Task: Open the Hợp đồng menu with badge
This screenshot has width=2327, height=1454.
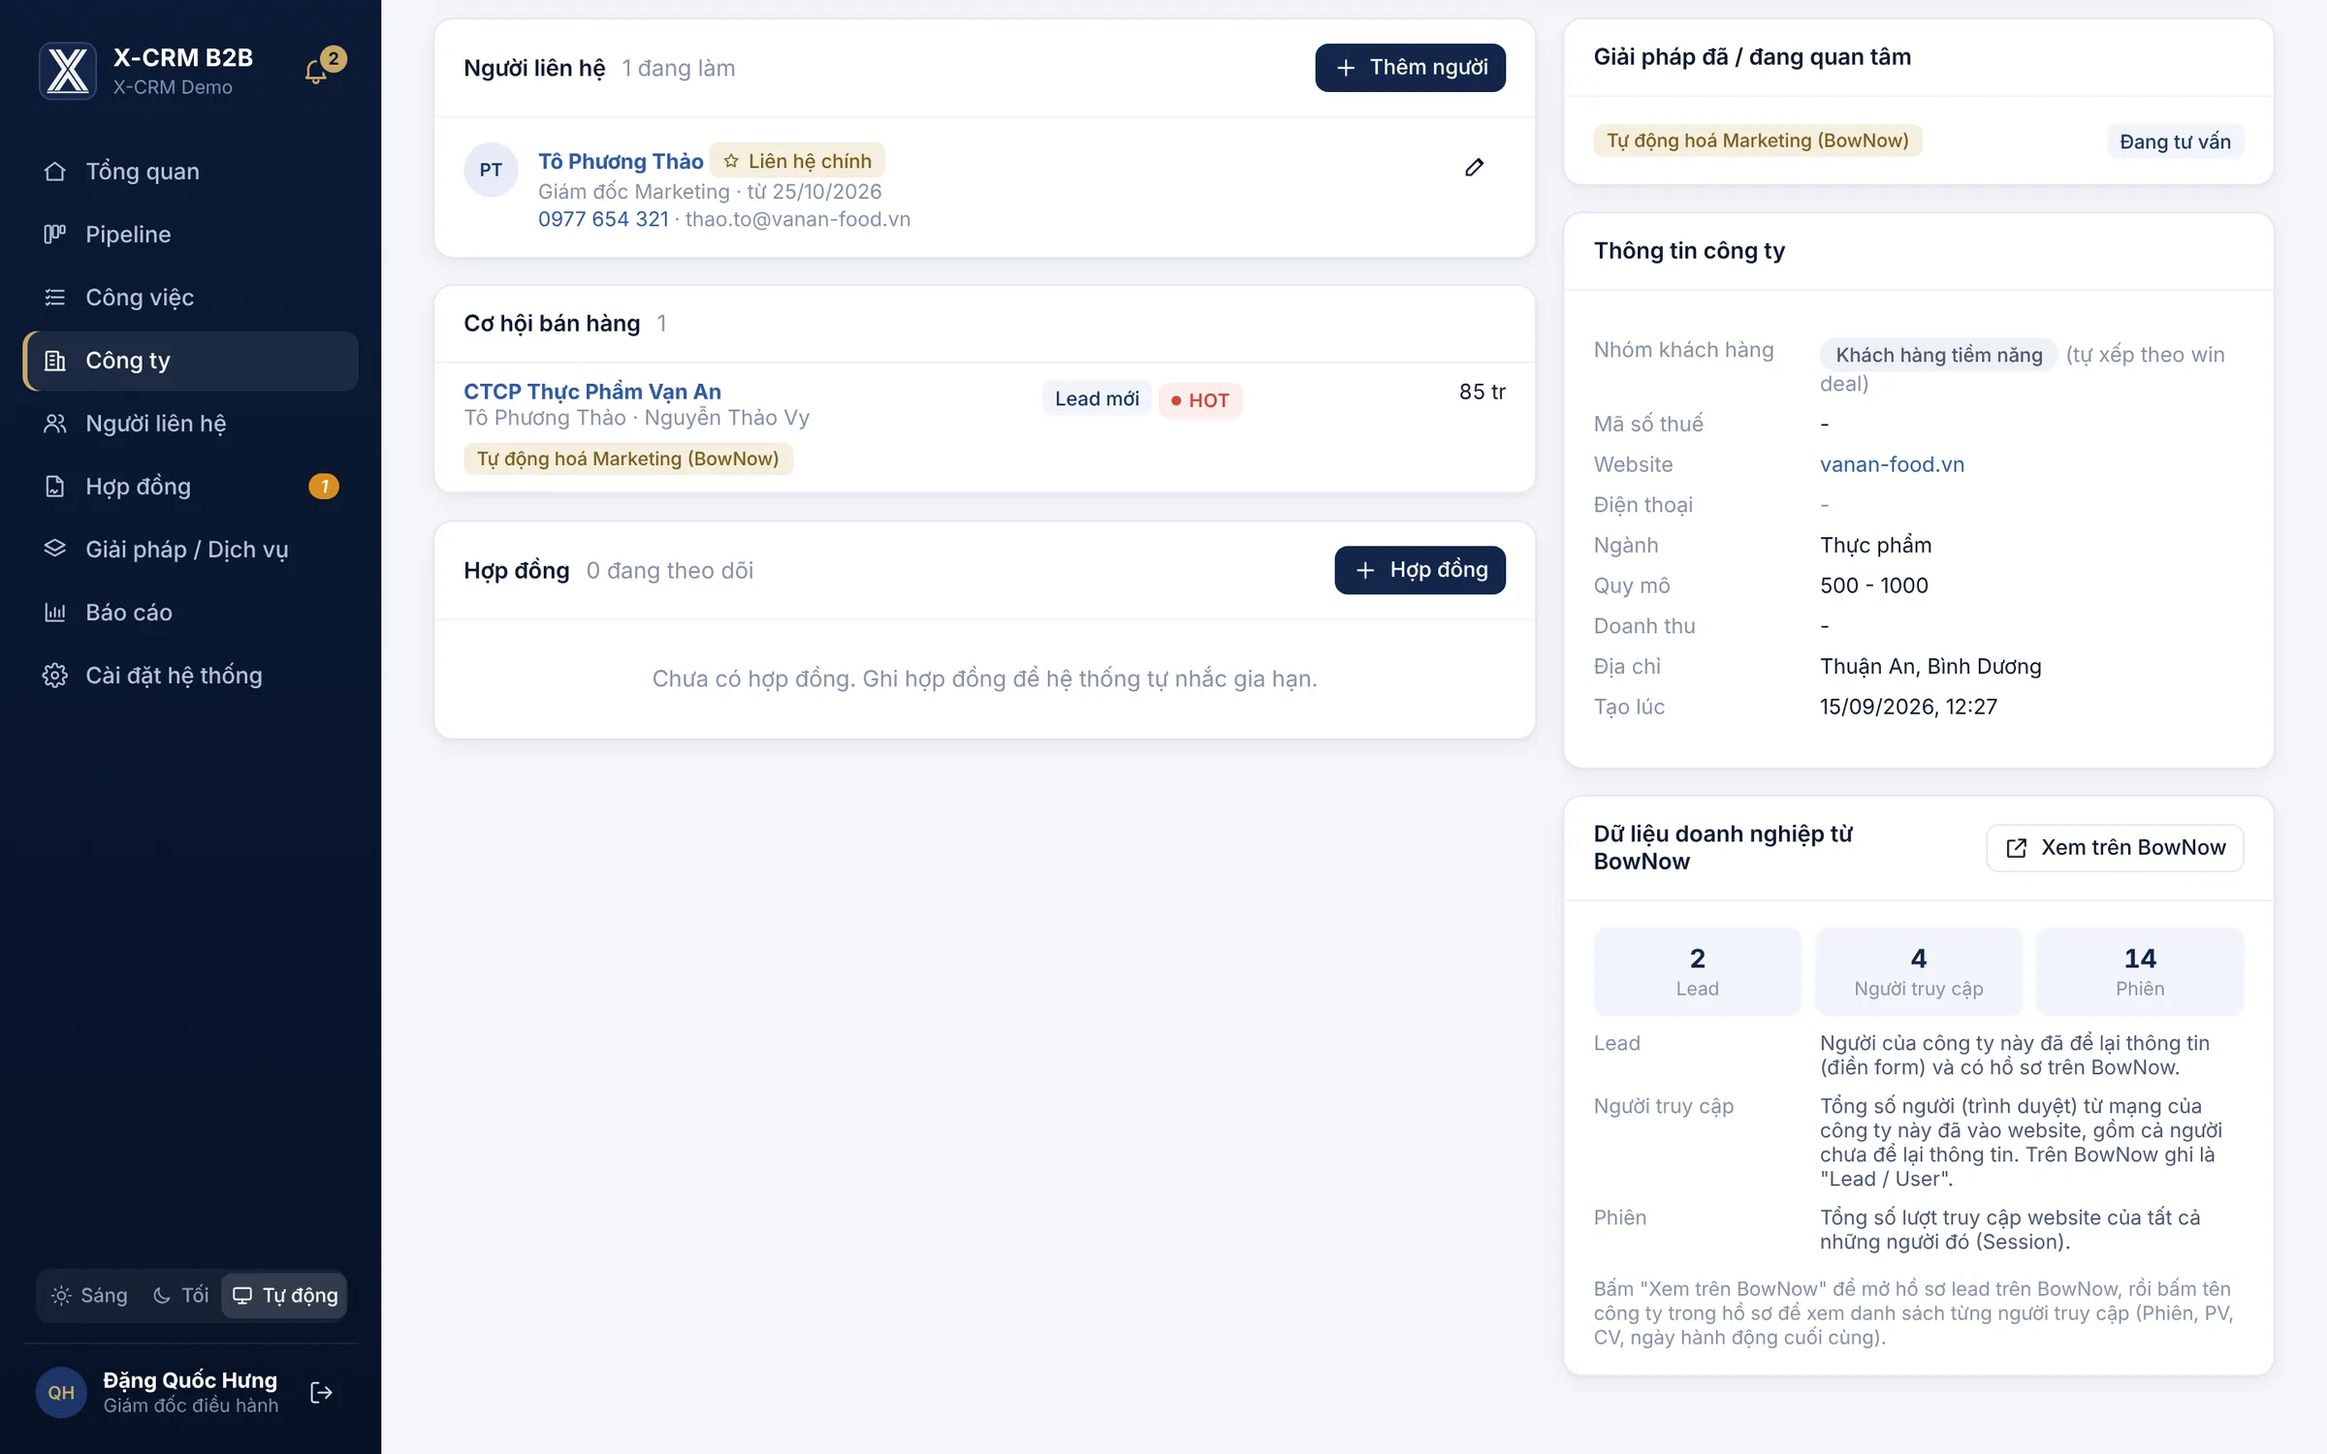Action: pyautogui.click(x=190, y=487)
